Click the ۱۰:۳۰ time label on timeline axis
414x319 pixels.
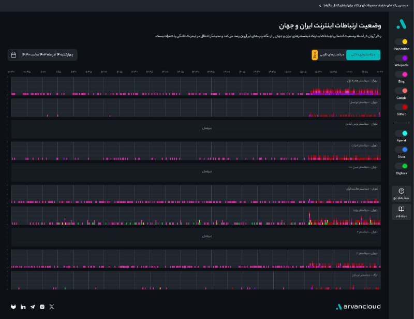pyautogui.click(x=11, y=72)
